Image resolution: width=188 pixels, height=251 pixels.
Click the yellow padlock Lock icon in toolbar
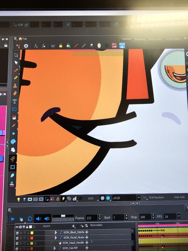[x=61, y=46]
